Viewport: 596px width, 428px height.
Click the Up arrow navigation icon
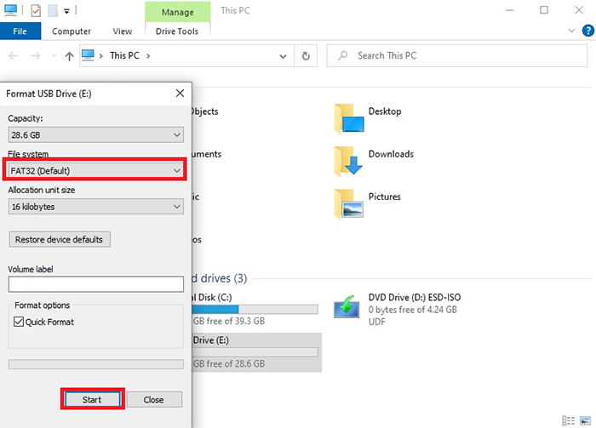tap(69, 56)
